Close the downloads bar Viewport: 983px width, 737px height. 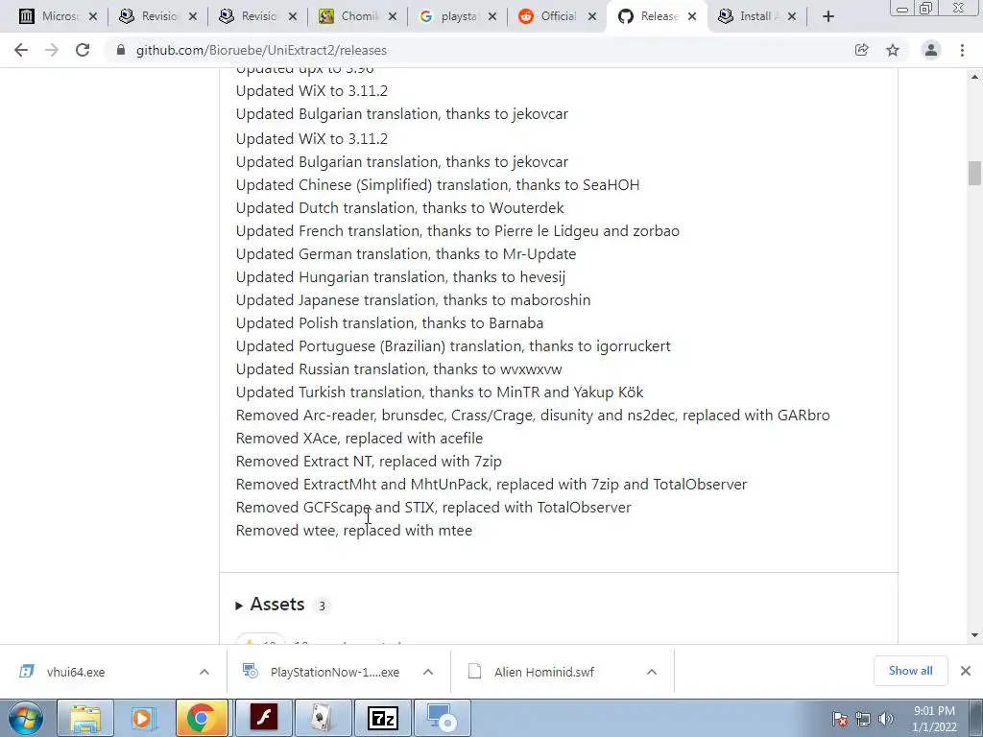pos(966,671)
